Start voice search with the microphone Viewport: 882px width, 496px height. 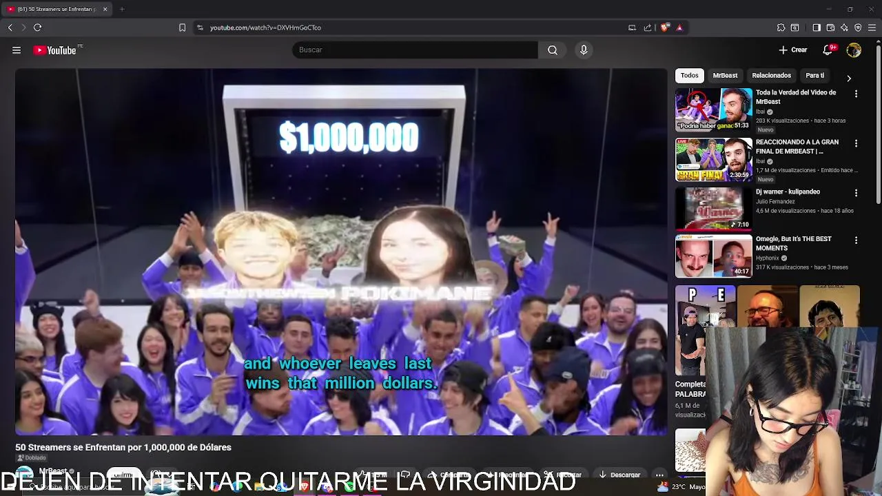(584, 50)
